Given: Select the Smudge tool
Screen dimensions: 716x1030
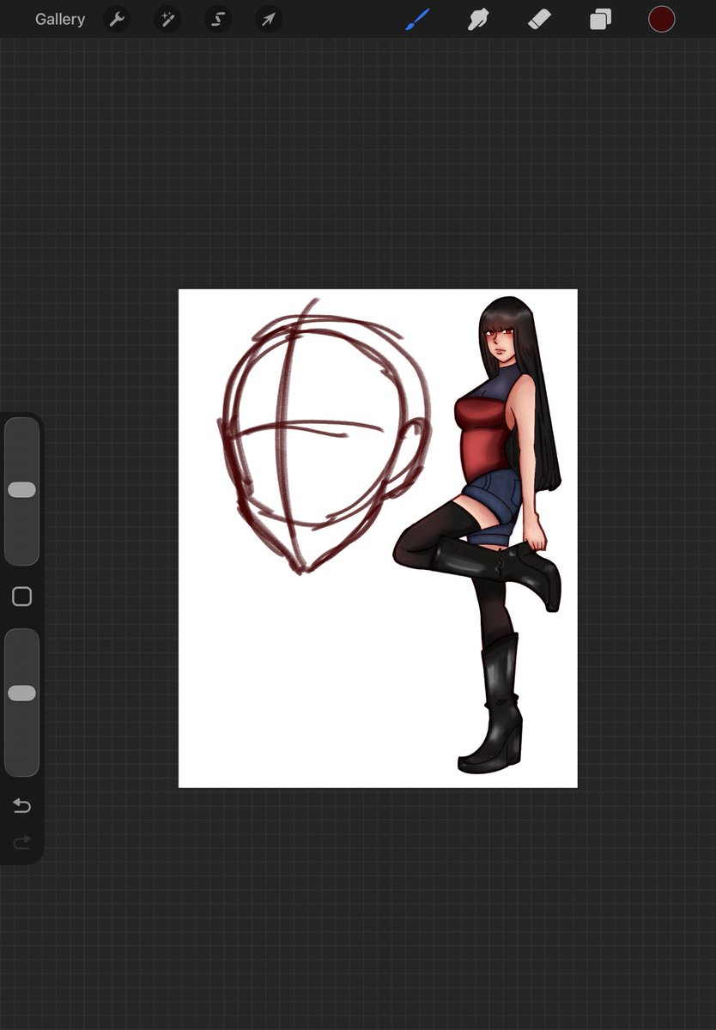Looking at the screenshot, I should coord(478,19).
